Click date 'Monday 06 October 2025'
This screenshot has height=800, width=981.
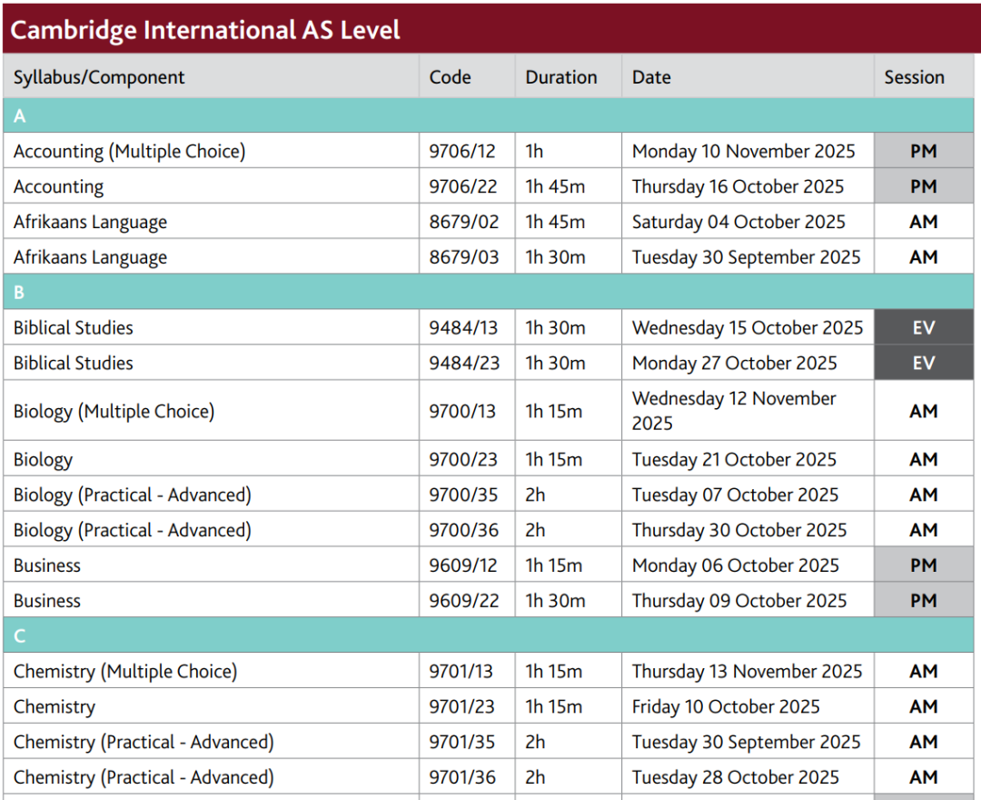pos(735,565)
